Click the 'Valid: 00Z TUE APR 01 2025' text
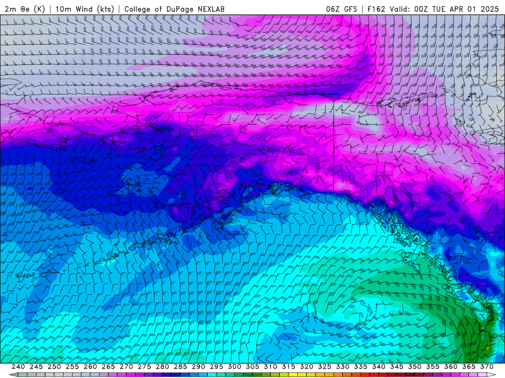505x378 pixels. 444,9
